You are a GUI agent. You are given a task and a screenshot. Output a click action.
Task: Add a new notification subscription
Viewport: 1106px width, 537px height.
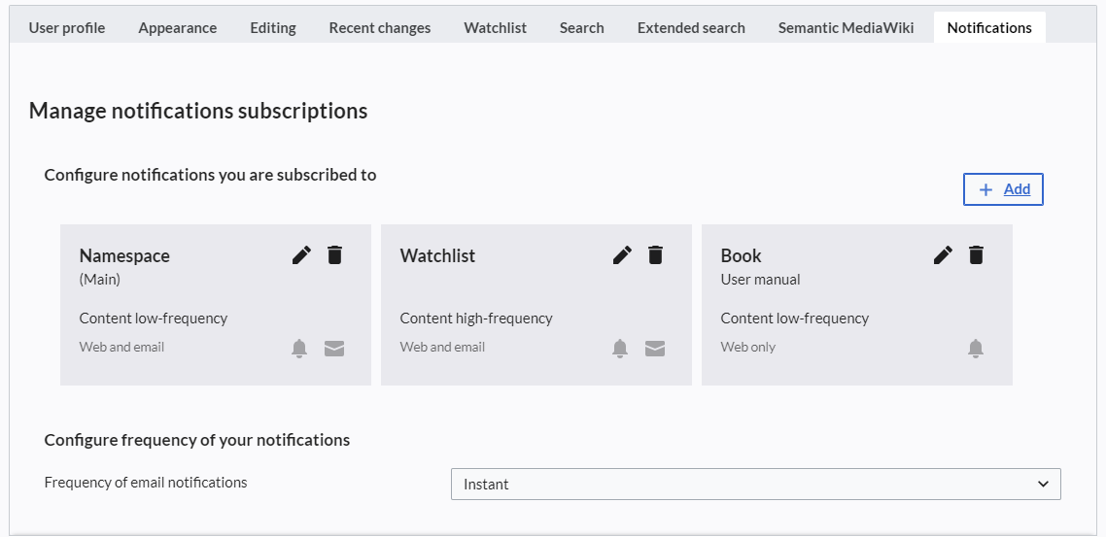click(1003, 189)
